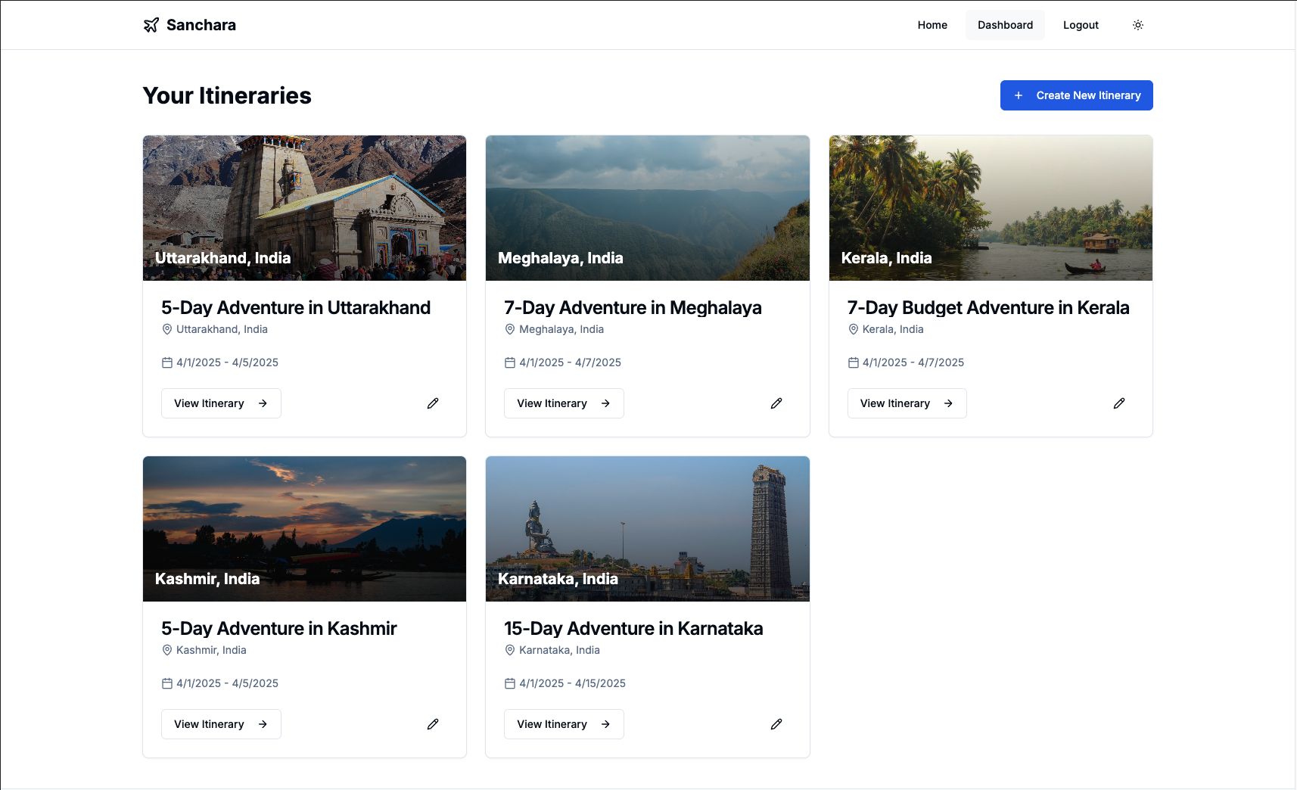Viewport: 1297px width, 790px height.
Task: View Itinerary for Kerala budget adventure
Action: 907,403
